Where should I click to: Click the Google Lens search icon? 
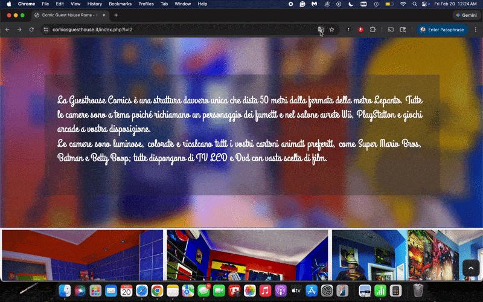pos(403,30)
